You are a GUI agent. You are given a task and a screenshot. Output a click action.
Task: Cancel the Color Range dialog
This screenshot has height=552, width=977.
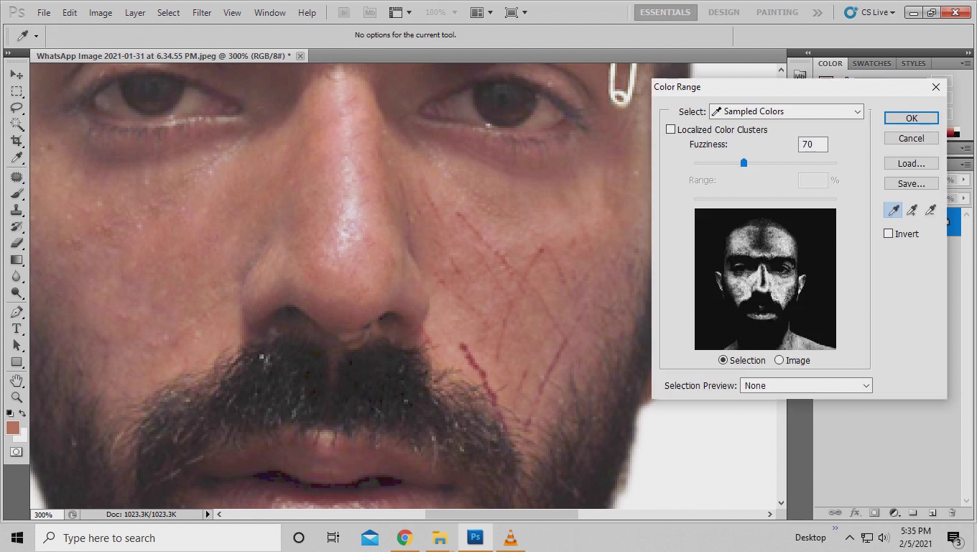click(x=911, y=138)
